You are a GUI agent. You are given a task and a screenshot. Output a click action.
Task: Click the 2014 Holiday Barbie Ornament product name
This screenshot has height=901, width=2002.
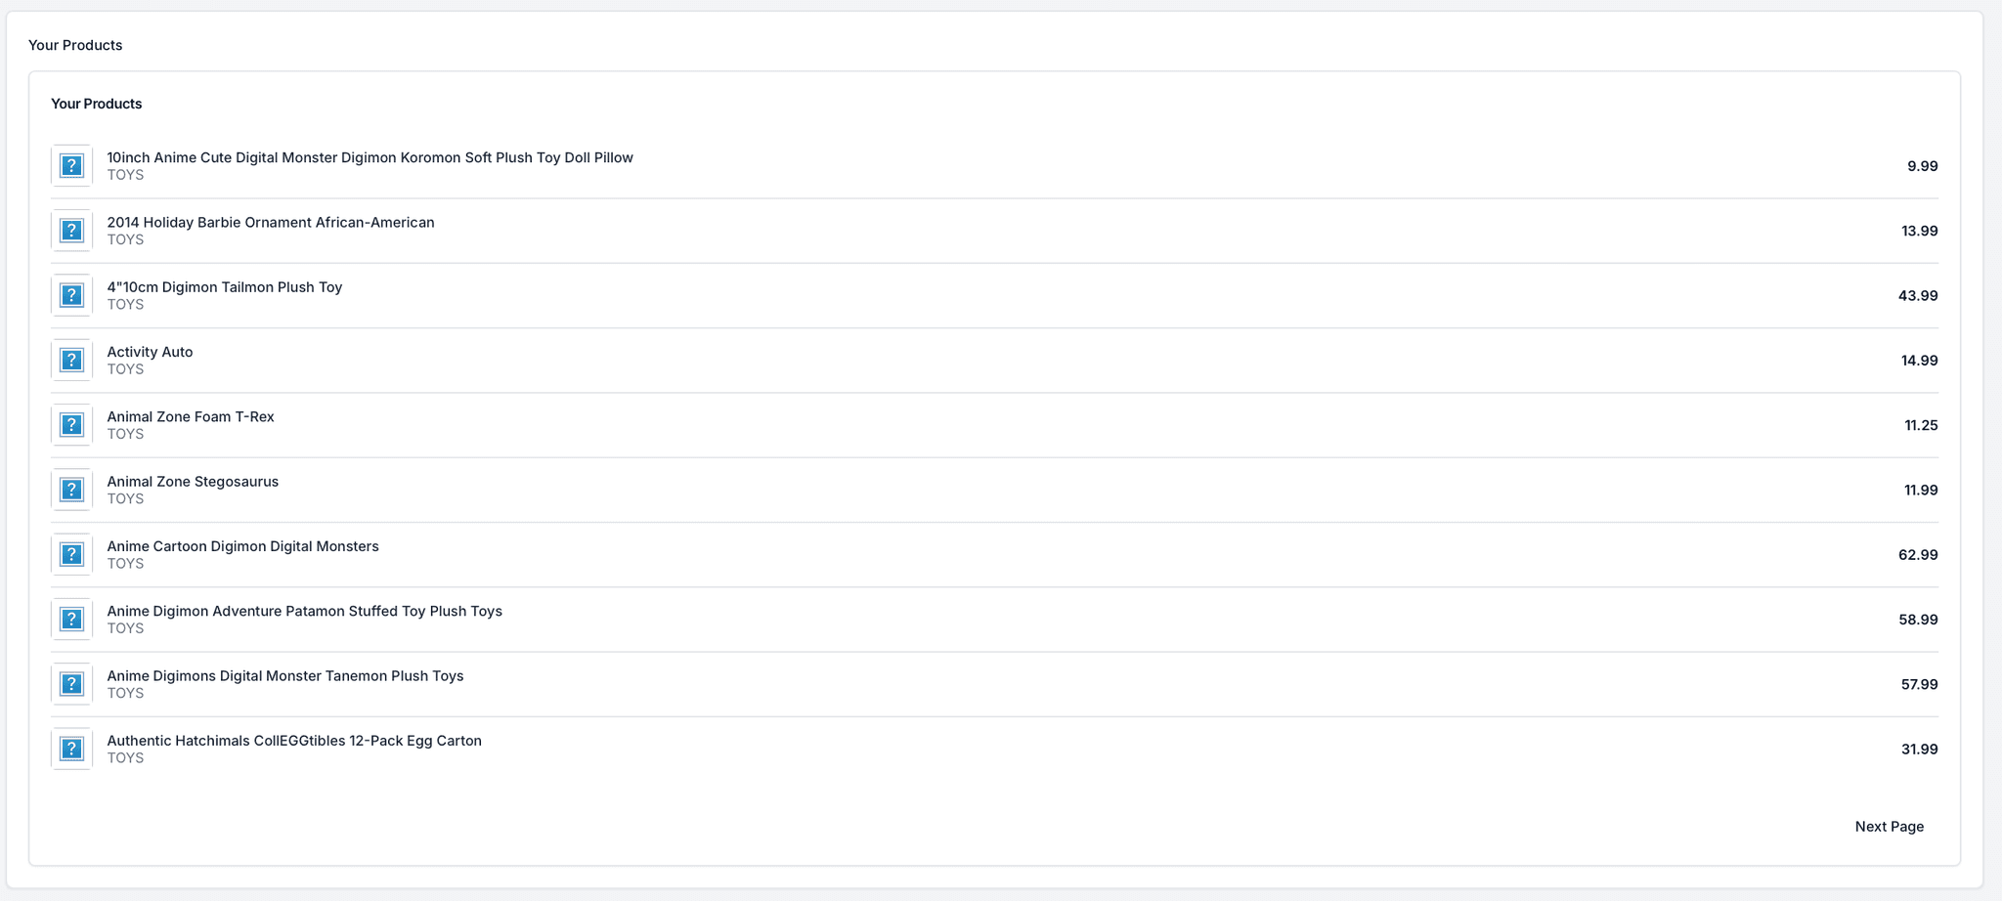tap(271, 222)
